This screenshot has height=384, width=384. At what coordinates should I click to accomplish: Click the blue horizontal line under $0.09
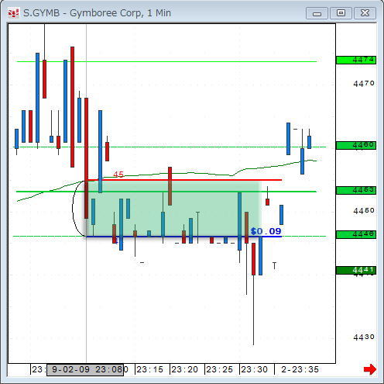(x=183, y=237)
